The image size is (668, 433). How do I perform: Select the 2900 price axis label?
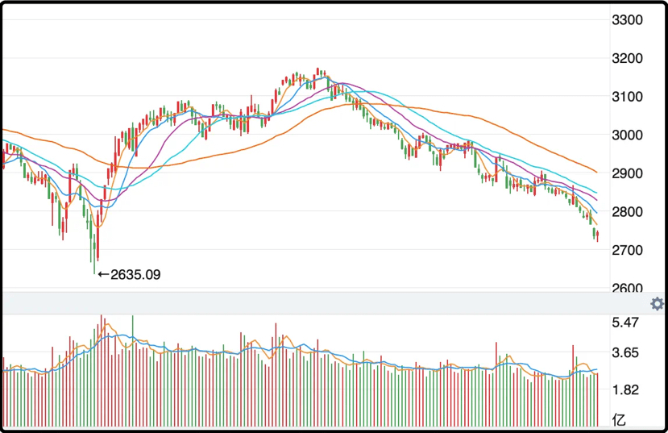627,173
